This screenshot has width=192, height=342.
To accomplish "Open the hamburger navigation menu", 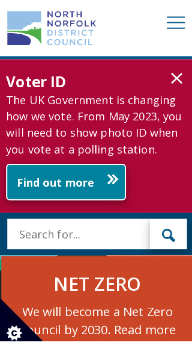I will (176, 22).
